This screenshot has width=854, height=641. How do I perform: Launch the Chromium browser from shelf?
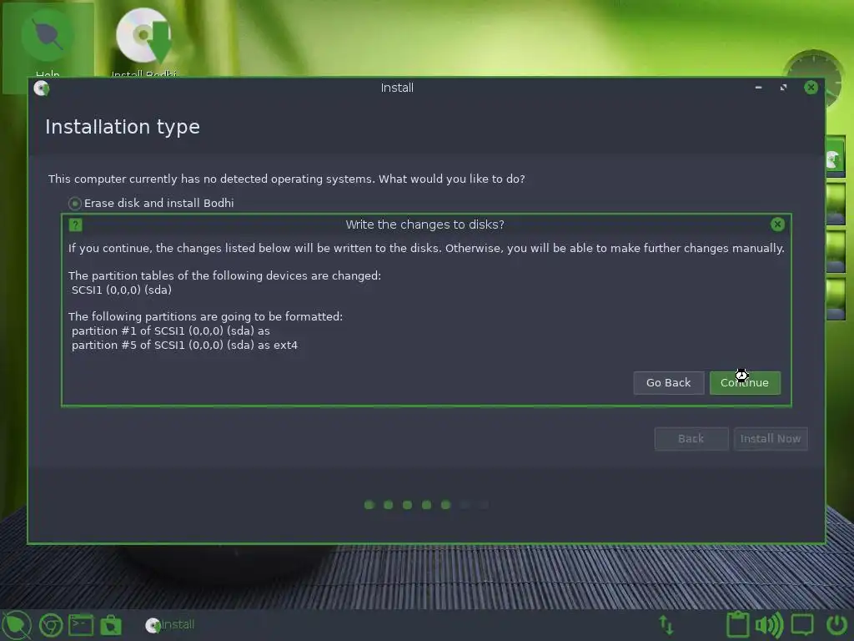coord(51,624)
